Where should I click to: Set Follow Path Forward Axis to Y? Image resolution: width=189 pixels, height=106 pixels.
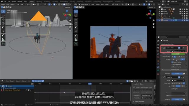pos(175,57)
